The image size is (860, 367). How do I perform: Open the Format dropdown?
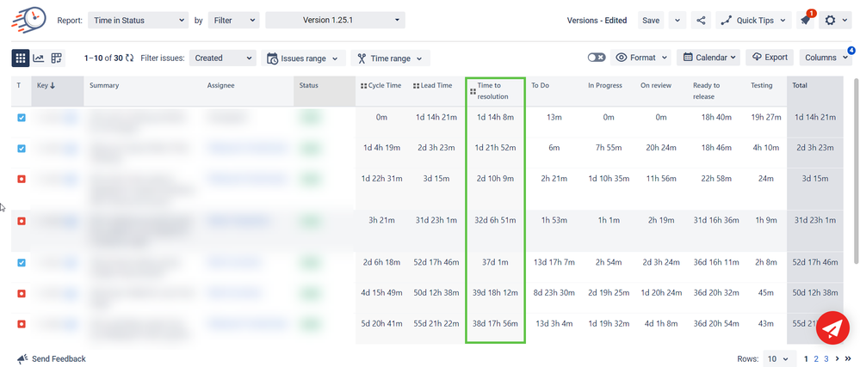(x=640, y=58)
